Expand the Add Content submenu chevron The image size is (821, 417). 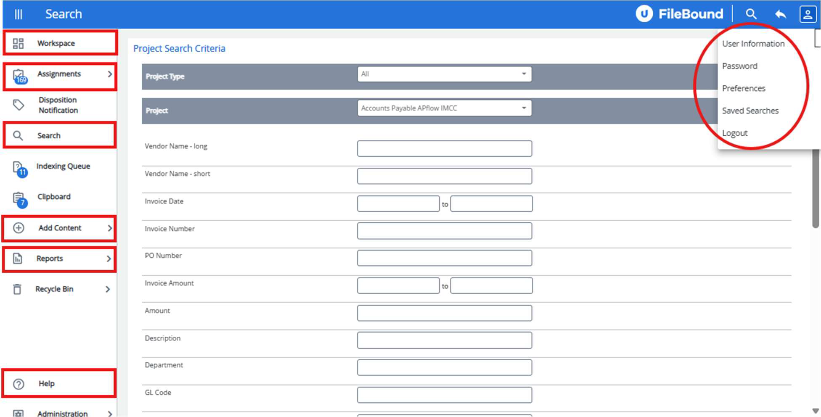tap(110, 228)
